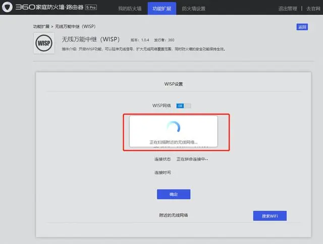Click the WISP设置 section header
This screenshot has width=323, height=244.
[174, 84]
